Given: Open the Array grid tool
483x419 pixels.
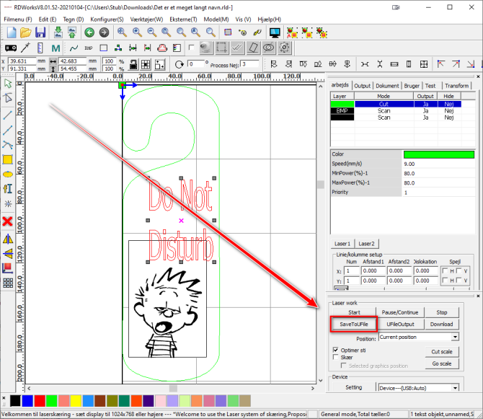Looking at the screenshot, I should point(8,283).
